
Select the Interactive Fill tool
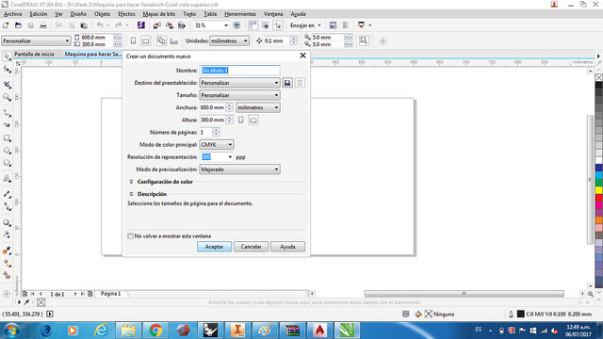7,264
